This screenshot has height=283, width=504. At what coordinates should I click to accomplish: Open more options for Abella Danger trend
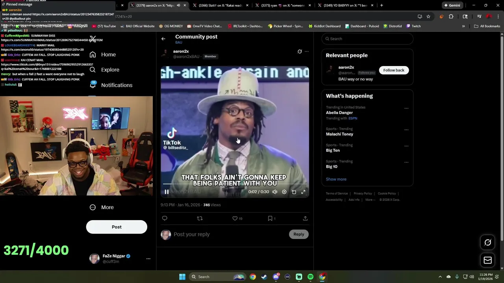pos(406,108)
